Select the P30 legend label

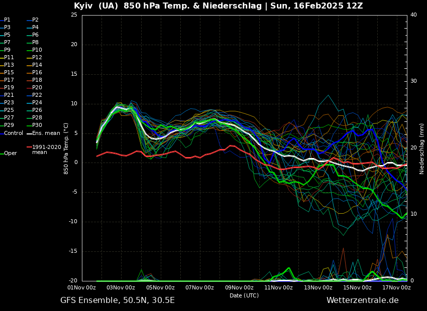click(37, 125)
